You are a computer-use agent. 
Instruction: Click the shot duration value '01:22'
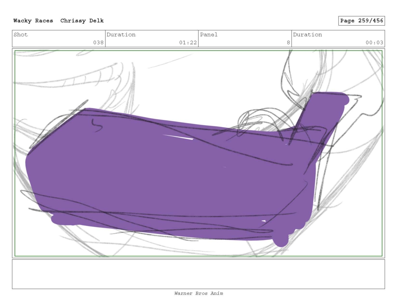(188, 43)
